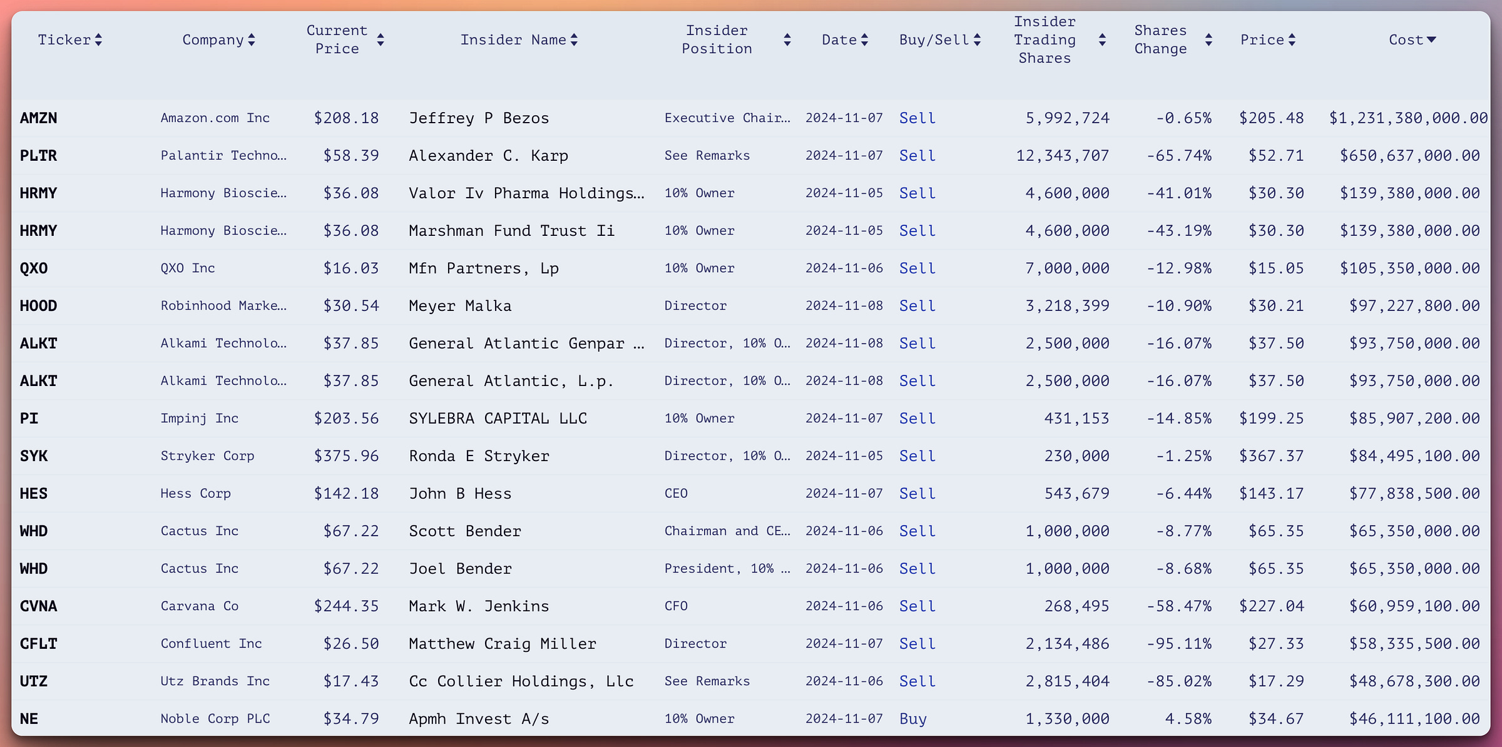Click the Ticker column header
This screenshot has height=747, width=1502.
(x=64, y=40)
